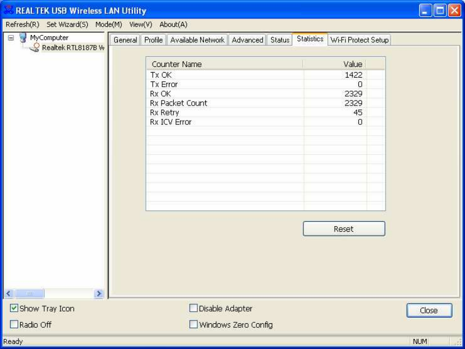Reset the statistics counters

point(344,229)
